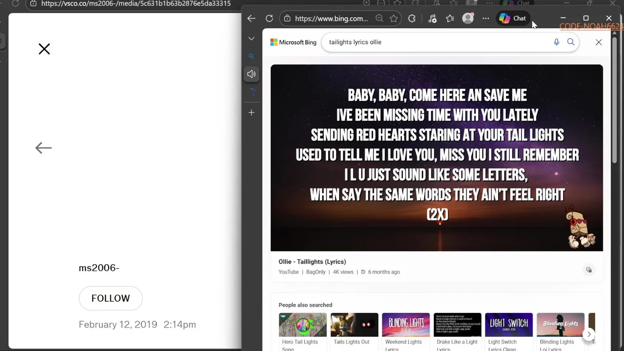The width and height of the screenshot is (624, 351).
Task: Run search with the blue magnifier icon
Action: point(571,42)
